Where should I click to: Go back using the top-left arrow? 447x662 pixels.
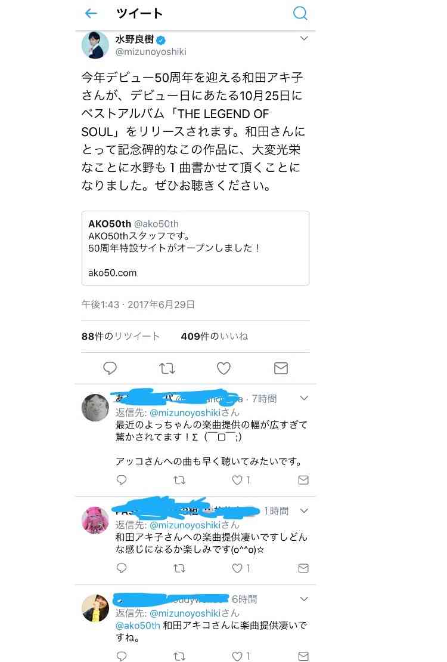pyautogui.click(x=91, y=14)
